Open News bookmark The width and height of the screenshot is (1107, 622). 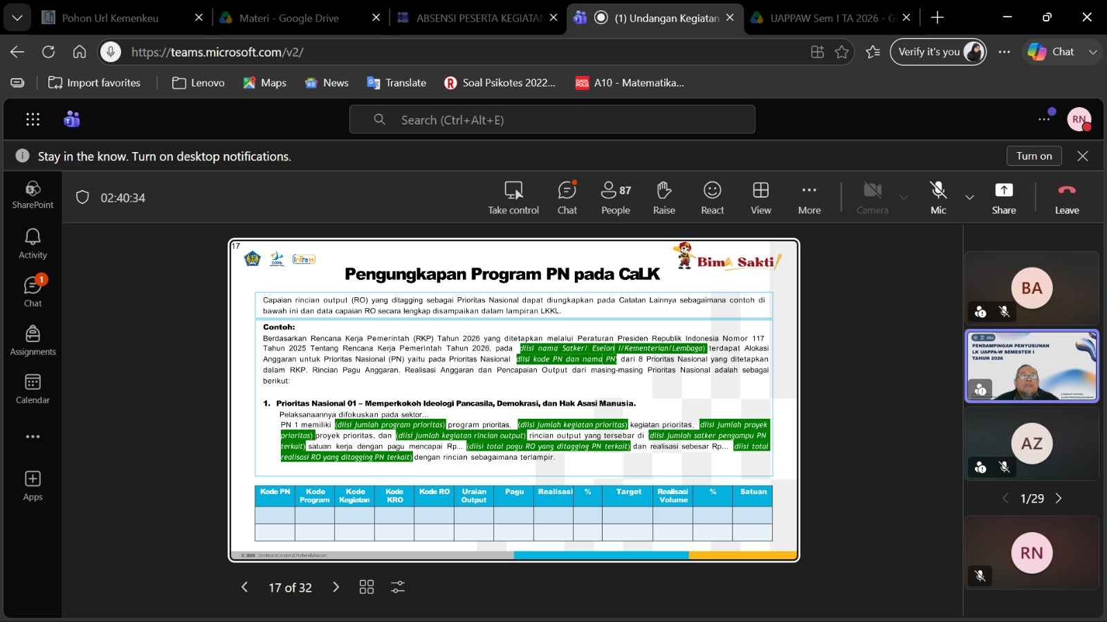tap(327, 83)
